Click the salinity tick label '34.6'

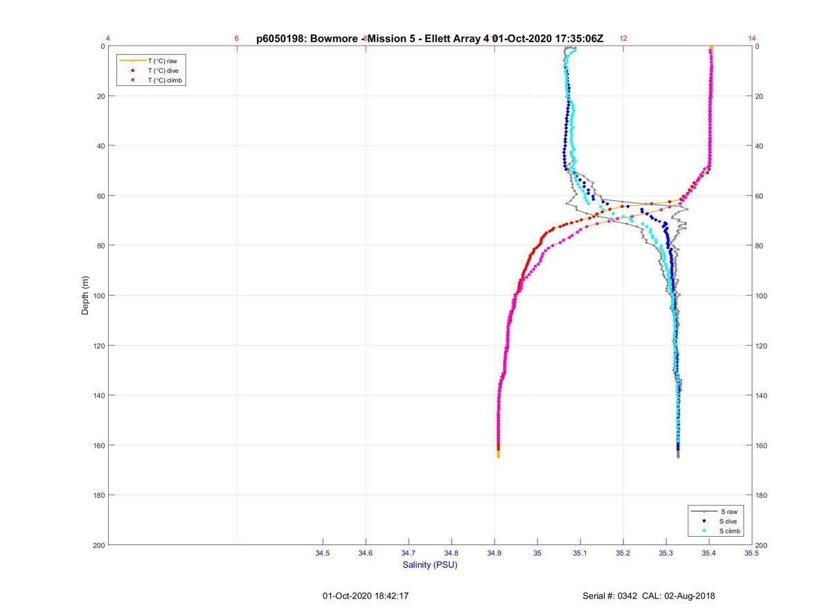click(x=366, y=553)
